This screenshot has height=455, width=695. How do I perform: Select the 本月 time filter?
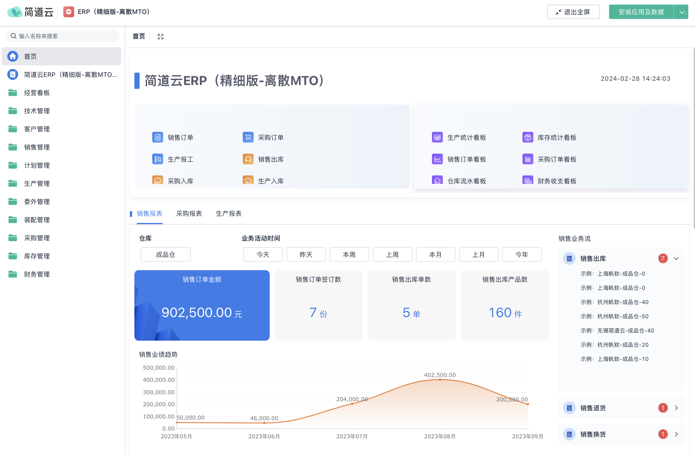[x=435, y=254]
